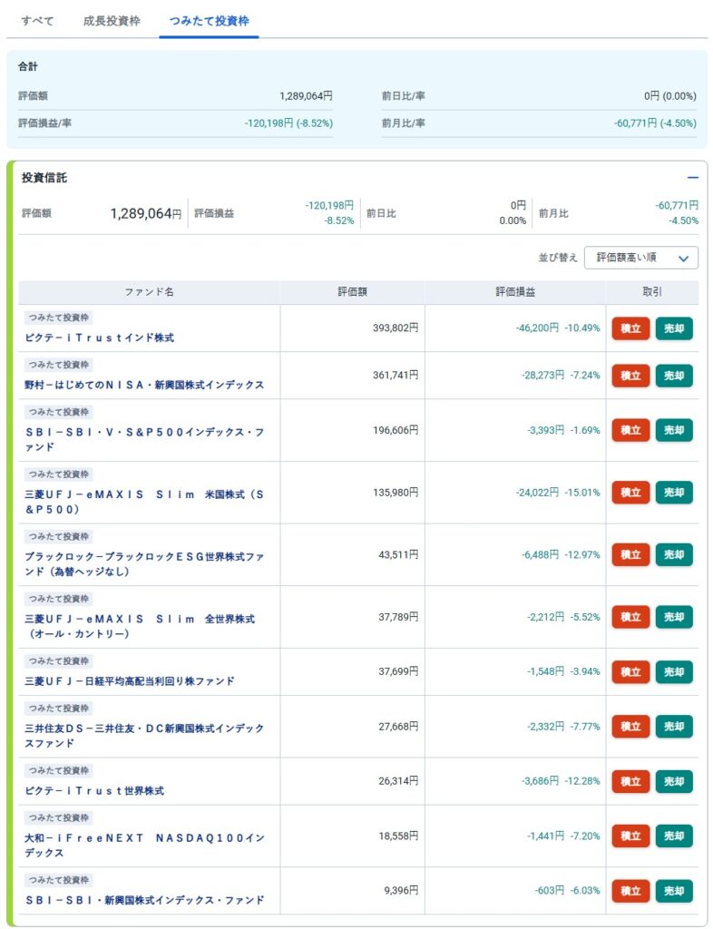This screenshot has height=929, width=713.
Task: Open fund 野村－はじめてのNISA・新興国株式インデックス
Action: pos(144,385)
